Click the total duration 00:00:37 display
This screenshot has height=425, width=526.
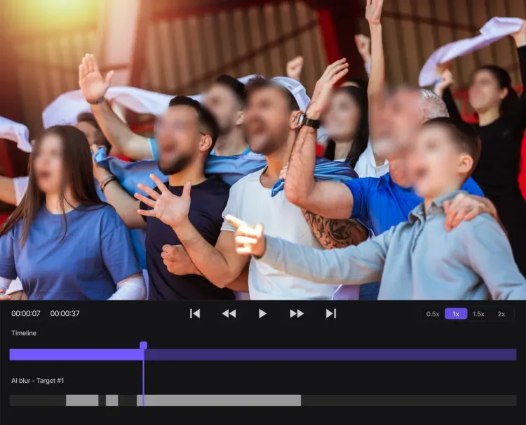[x=65, y=313]
